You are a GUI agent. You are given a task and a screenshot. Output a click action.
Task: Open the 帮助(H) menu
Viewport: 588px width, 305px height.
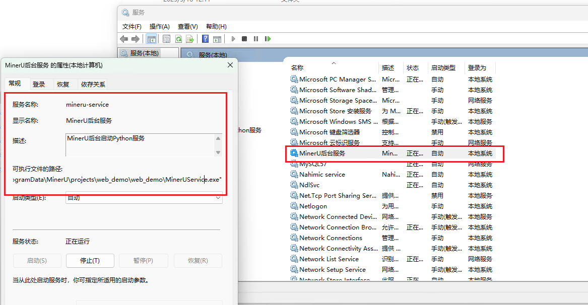[216, 27]
